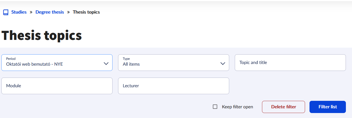
Task: Click the book icon beside Studies
Action: 6,12
